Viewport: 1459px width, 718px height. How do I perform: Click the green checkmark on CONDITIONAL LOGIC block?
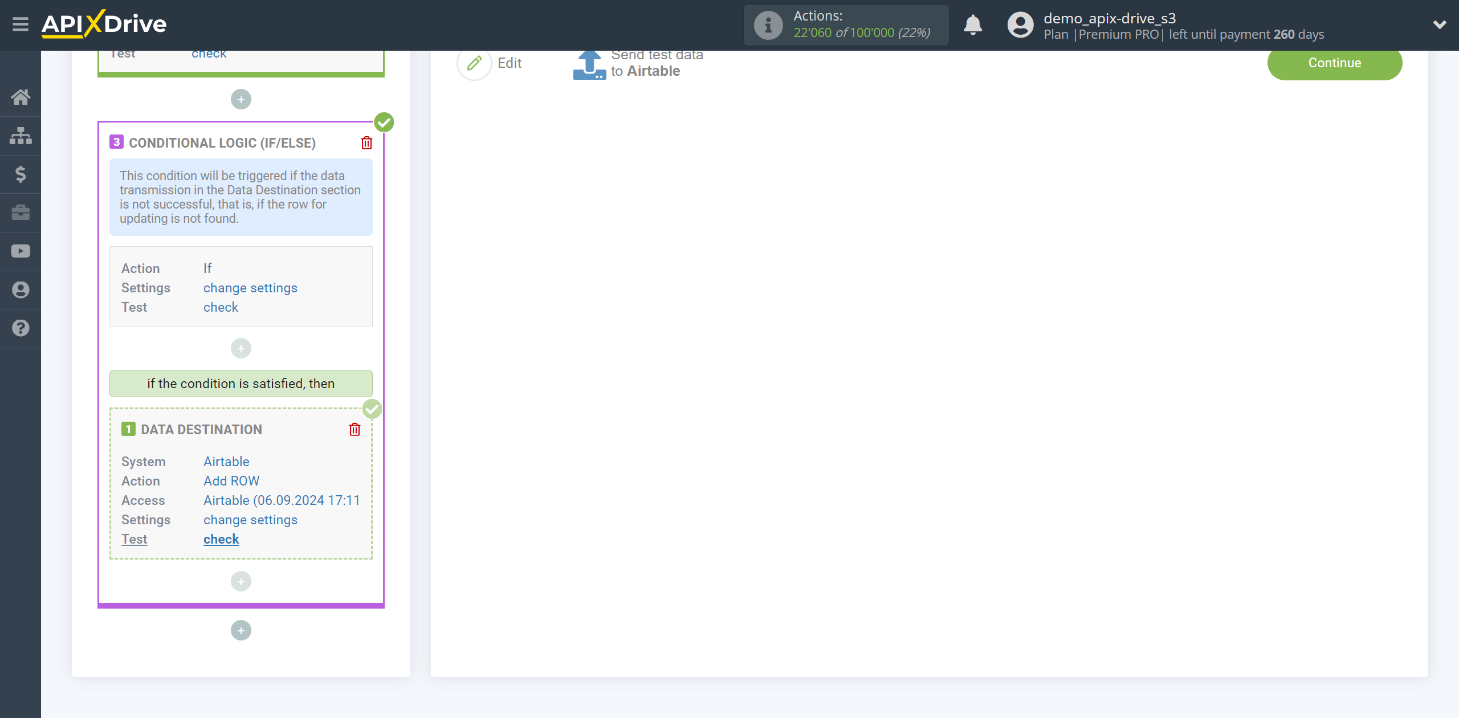pyautogui.click(x=384, y=122)
